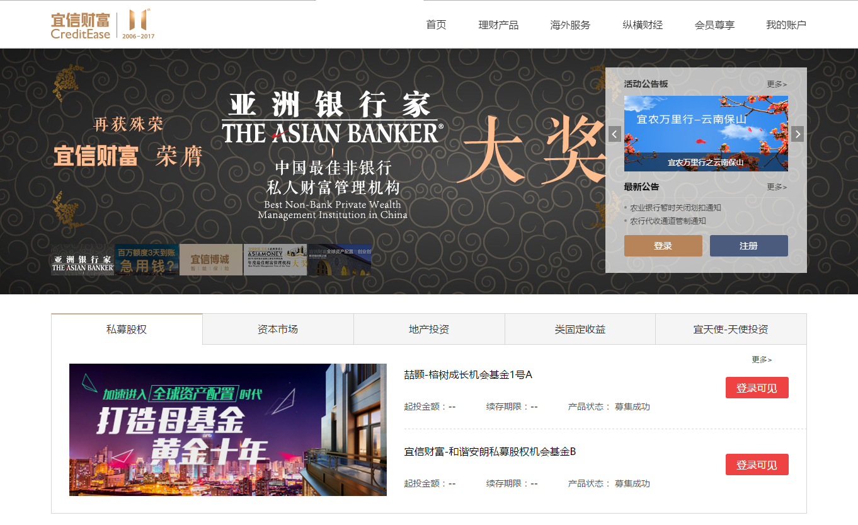
Task: Switch to the 类固定收益 tab
Action: [x=580, y=328]
